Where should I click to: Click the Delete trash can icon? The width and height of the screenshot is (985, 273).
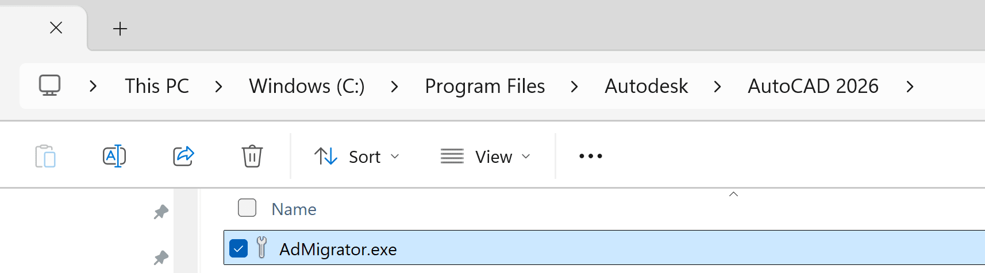coord(252,156)
